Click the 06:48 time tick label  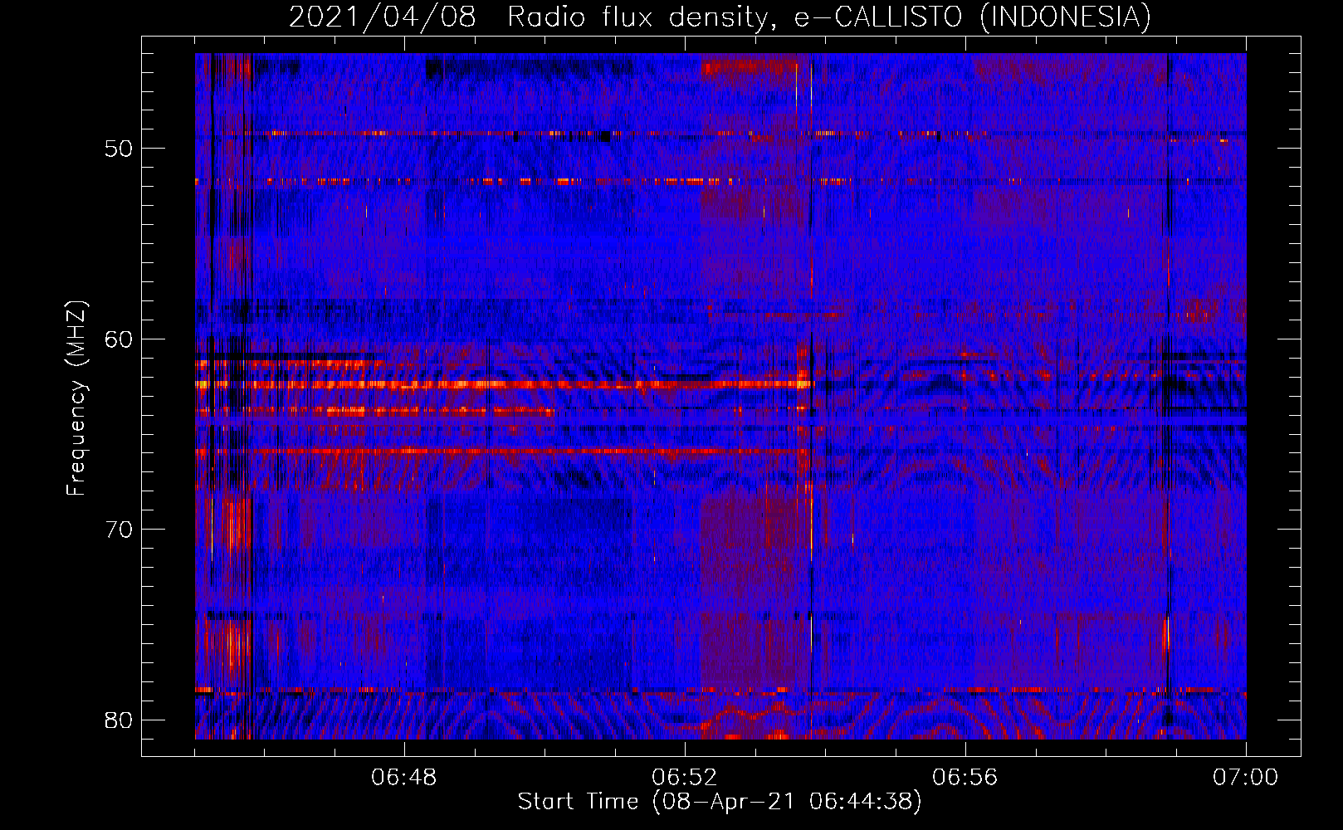(404, 778)
